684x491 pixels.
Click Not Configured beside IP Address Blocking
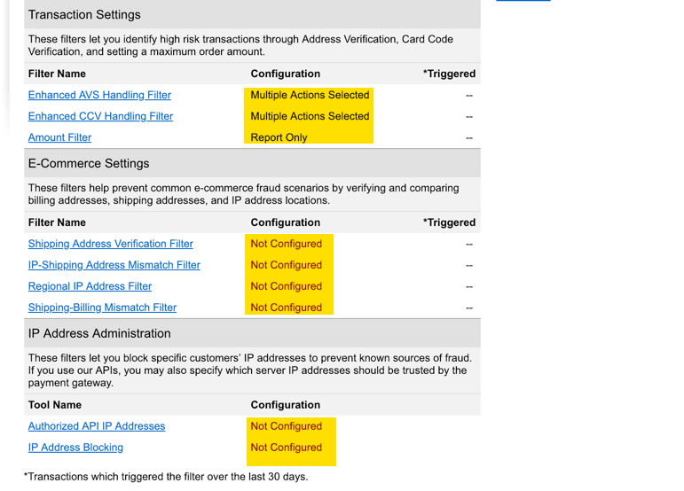click(x=287, y=448)
